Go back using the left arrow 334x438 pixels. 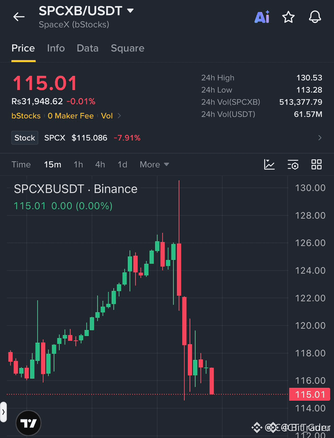click(19, 17)
